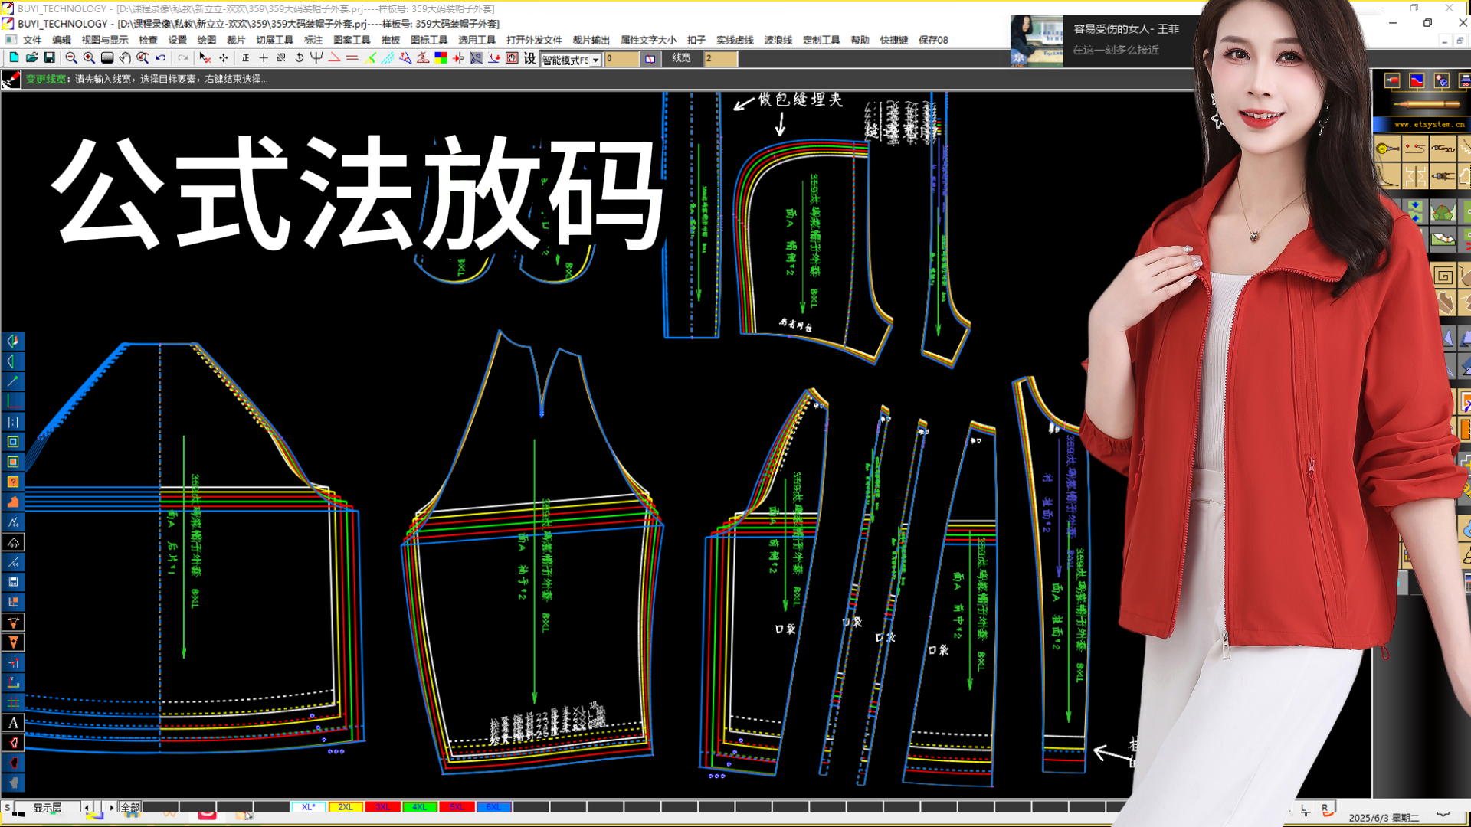Viewport: 1471px width, 827px height.
Task: Select the zoom-in magnifier tool
Action: pos(88,57)
